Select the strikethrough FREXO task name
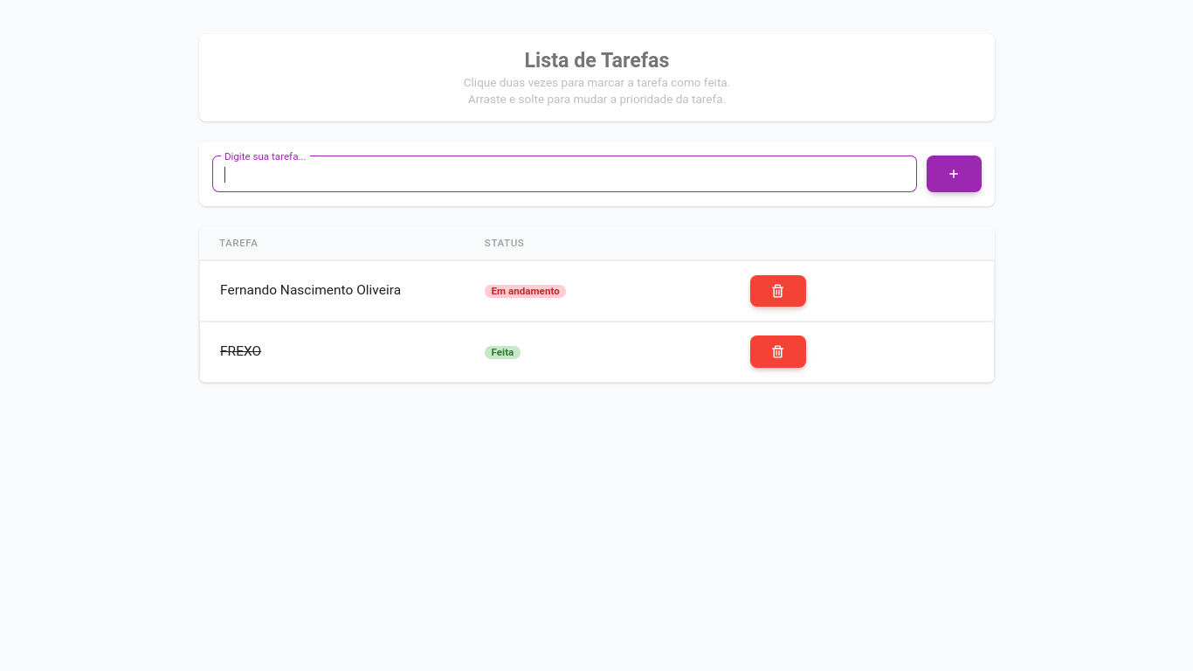 [240, 351]
